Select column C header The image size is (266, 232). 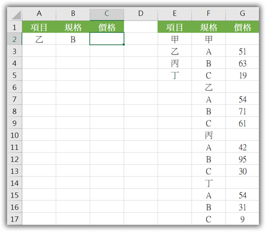coord(107,13)
